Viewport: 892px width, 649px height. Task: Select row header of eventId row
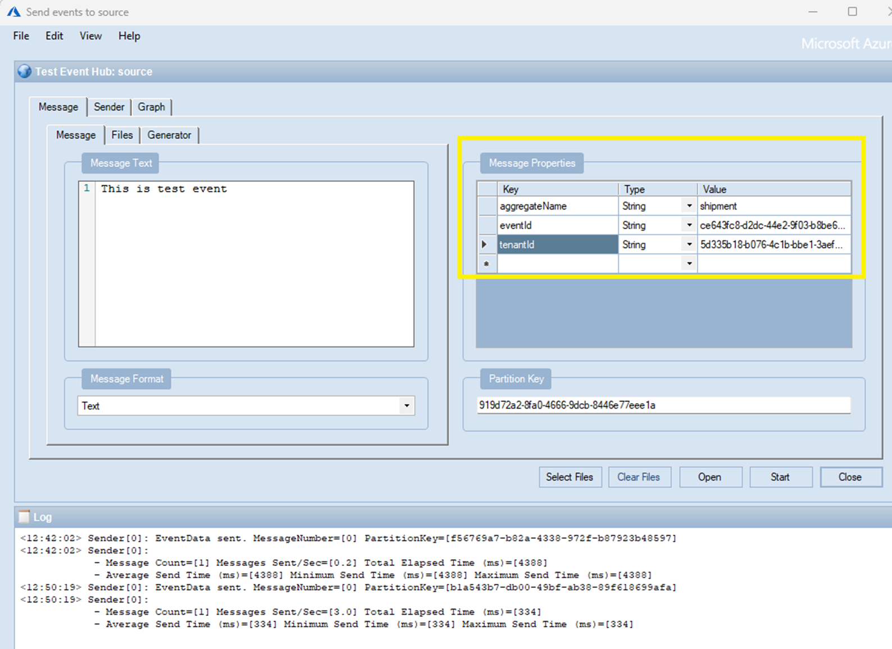pyautogui.click(x=486, y=225)
